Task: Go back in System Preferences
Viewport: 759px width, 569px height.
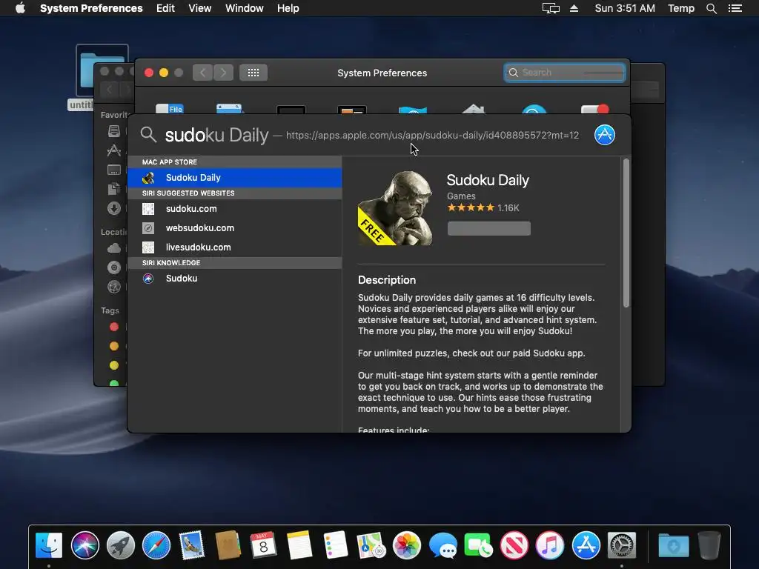Action: (203, 73)
